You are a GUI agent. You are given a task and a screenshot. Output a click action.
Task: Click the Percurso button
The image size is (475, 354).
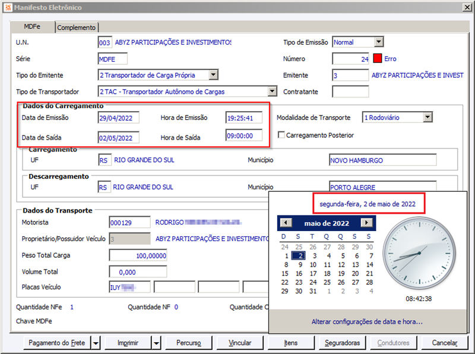pos(189,343)
